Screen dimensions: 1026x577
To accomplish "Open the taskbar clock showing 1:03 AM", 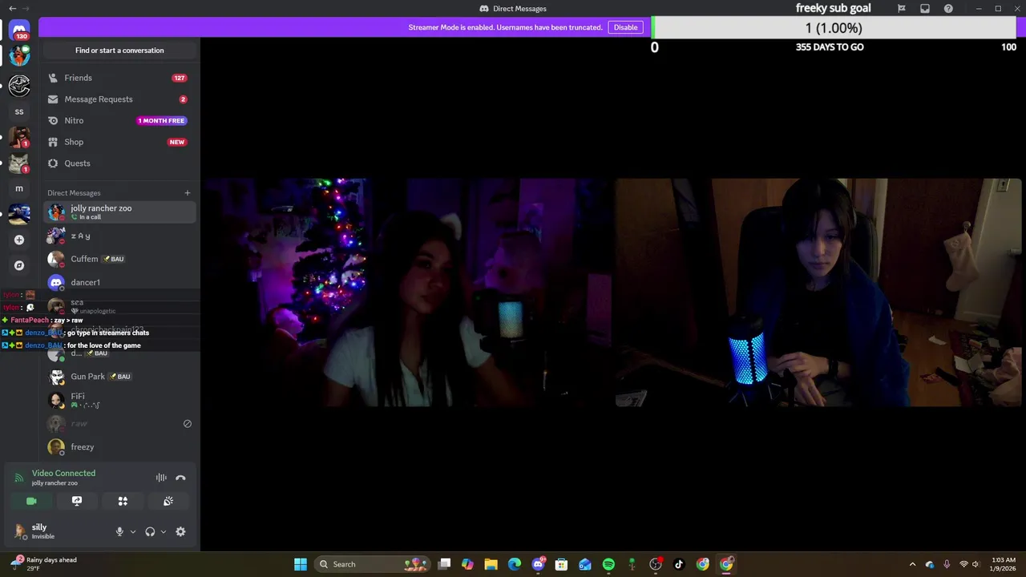I will [x=1004, y=564].
